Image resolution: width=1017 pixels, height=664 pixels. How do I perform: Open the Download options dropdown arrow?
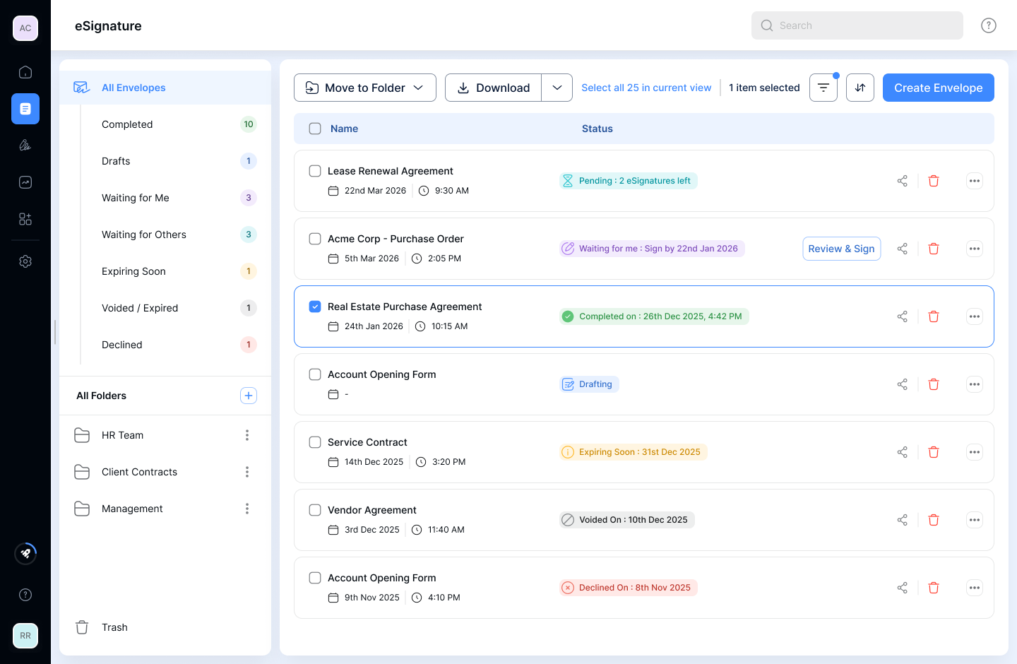coord(557,88)
